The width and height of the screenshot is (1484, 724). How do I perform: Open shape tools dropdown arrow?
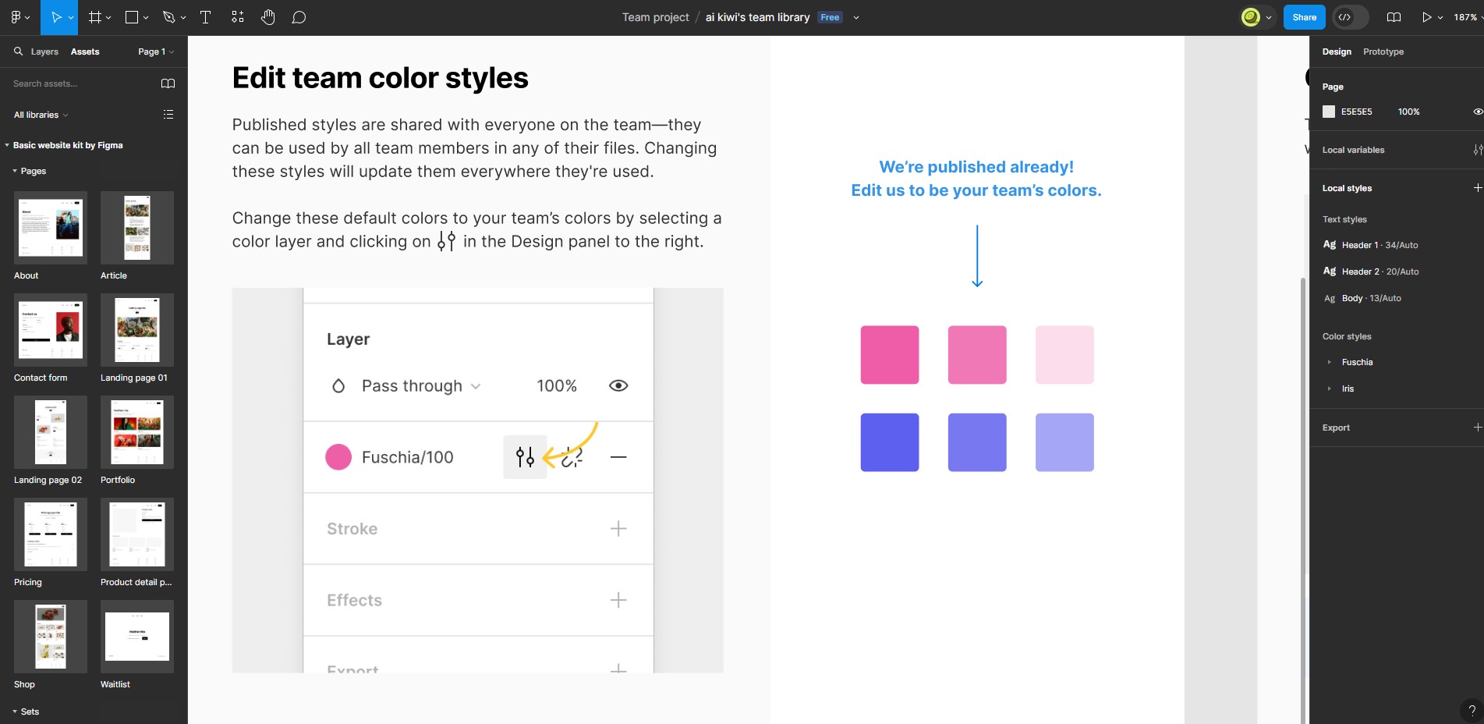pyautogui.click(x=146, y=17)
